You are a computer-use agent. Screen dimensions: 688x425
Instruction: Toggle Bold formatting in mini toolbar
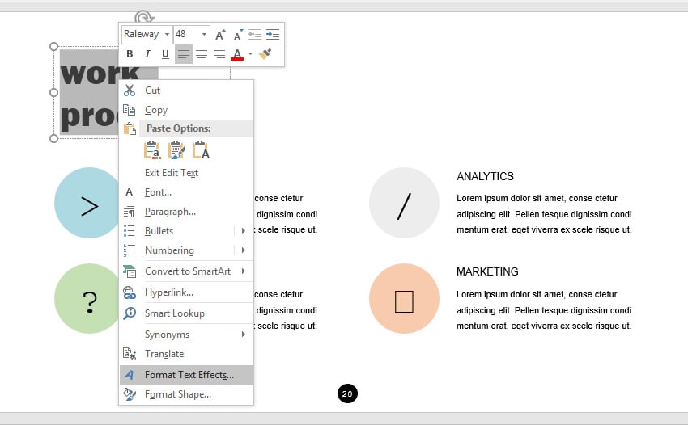pyautogui.click(x=130, y=54)
